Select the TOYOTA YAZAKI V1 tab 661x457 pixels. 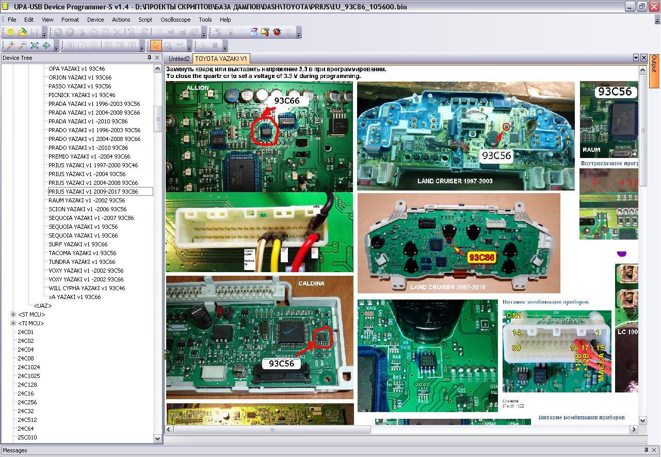tap(221, 59)
